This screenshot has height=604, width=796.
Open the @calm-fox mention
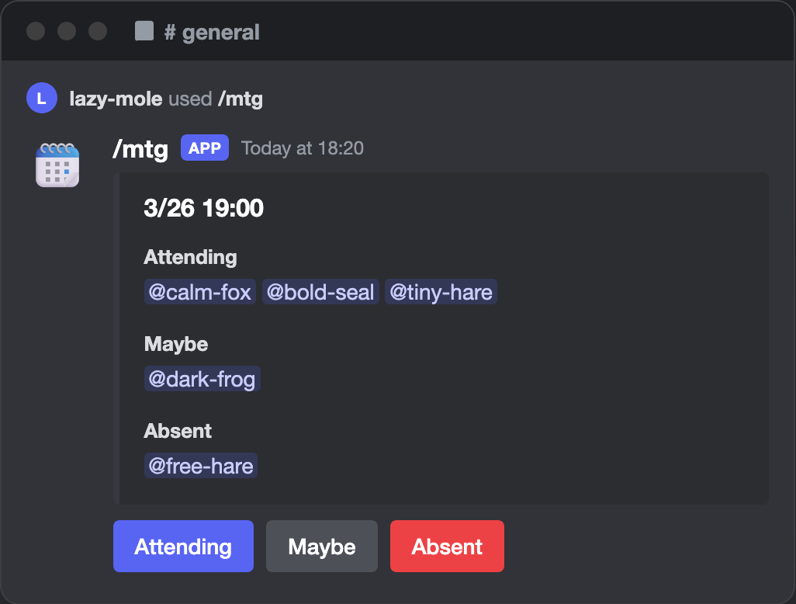200,293
